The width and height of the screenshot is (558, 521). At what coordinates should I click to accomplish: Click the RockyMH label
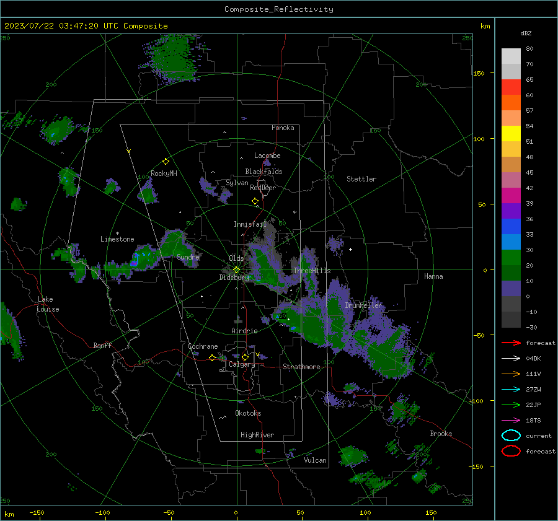coord(164,173)
